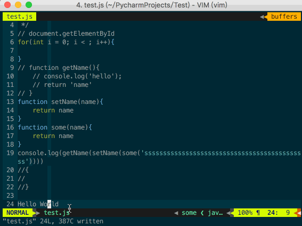Click the 100% position percentage

click(245, 213)
